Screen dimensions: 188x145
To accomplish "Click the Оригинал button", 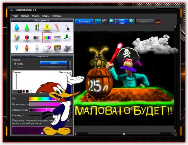I will (x=84, y=21).
